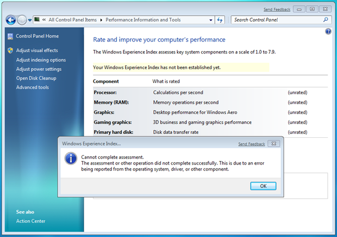Click Send Feedback in the dialog title bar

pos(252,144)
